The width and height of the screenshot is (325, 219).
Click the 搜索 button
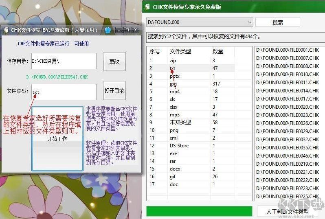[277, 22]
